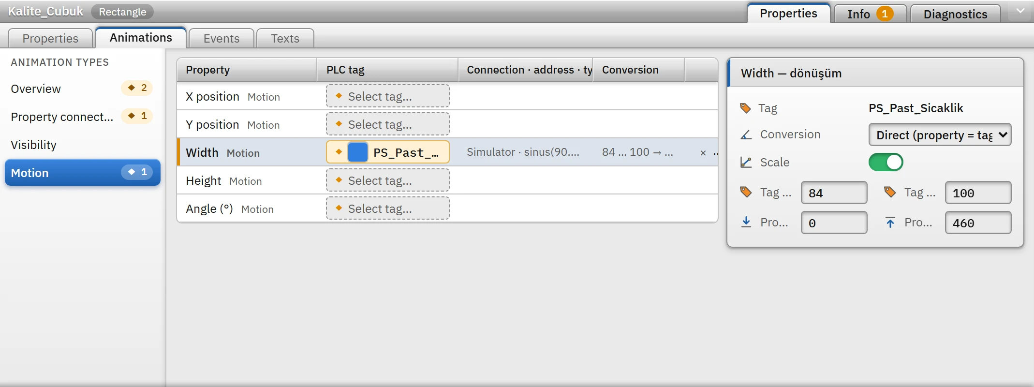Open the Diagnostics tab
This screenshot has width=1034, height=387.
tap(955, 14)
